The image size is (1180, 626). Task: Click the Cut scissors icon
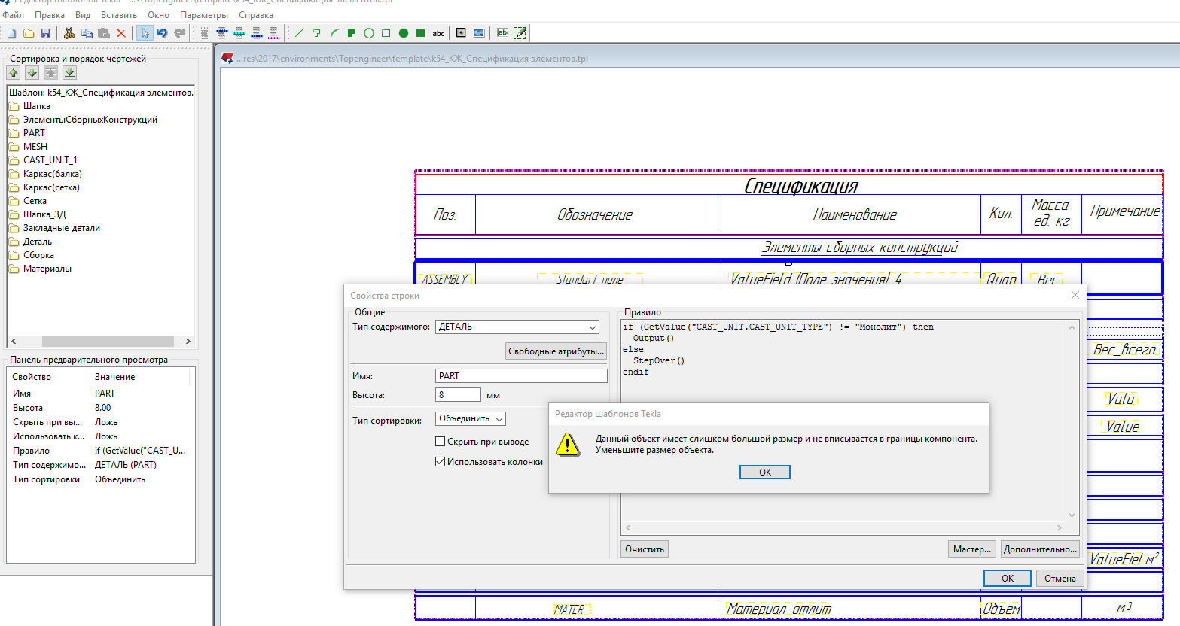[x=69, y=33]
